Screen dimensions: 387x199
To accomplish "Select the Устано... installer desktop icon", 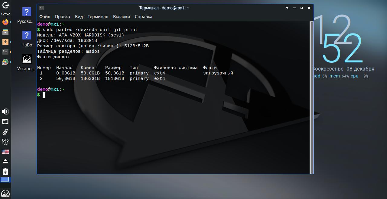I will point(27,63).
